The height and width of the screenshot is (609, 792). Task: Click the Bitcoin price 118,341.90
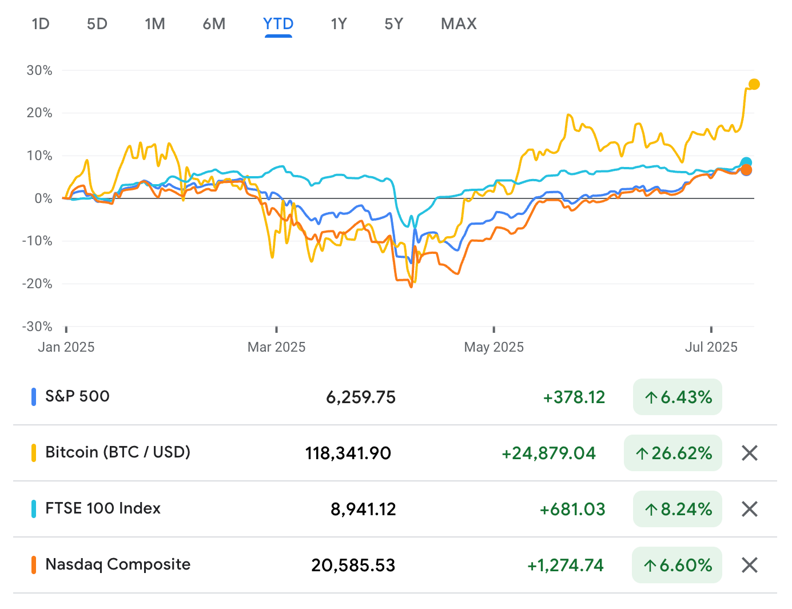pos(348,453)
